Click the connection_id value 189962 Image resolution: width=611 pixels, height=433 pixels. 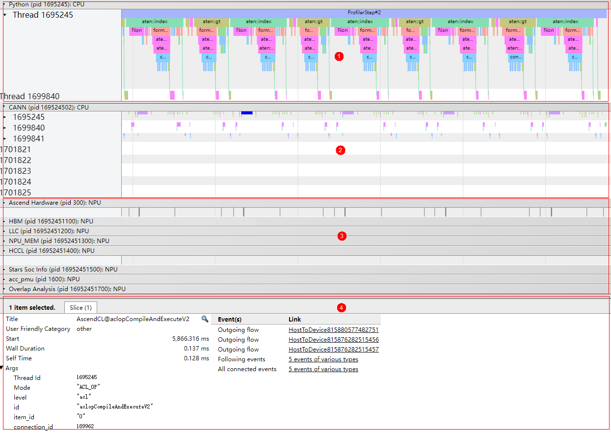coord(85,427)
